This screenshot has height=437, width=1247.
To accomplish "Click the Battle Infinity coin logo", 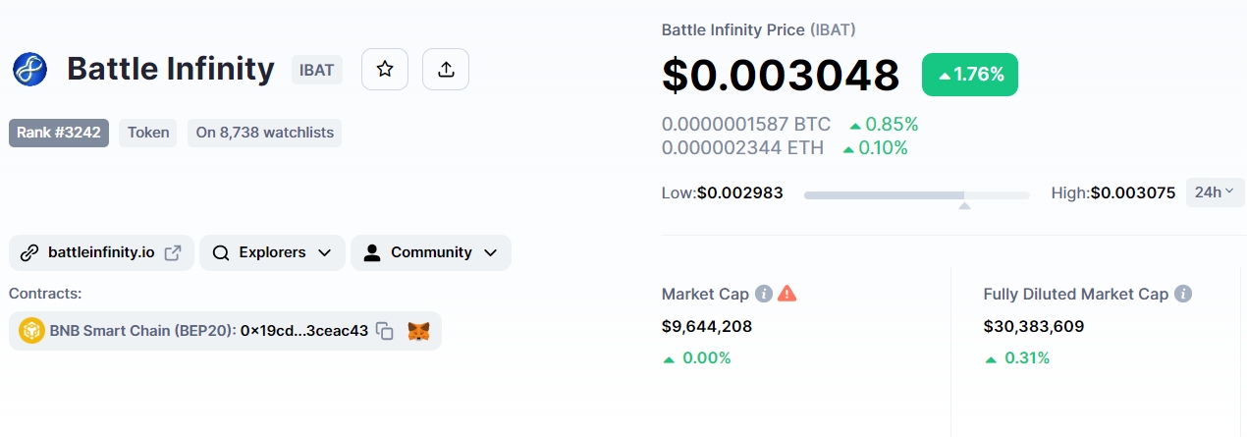I will [30, 70].
